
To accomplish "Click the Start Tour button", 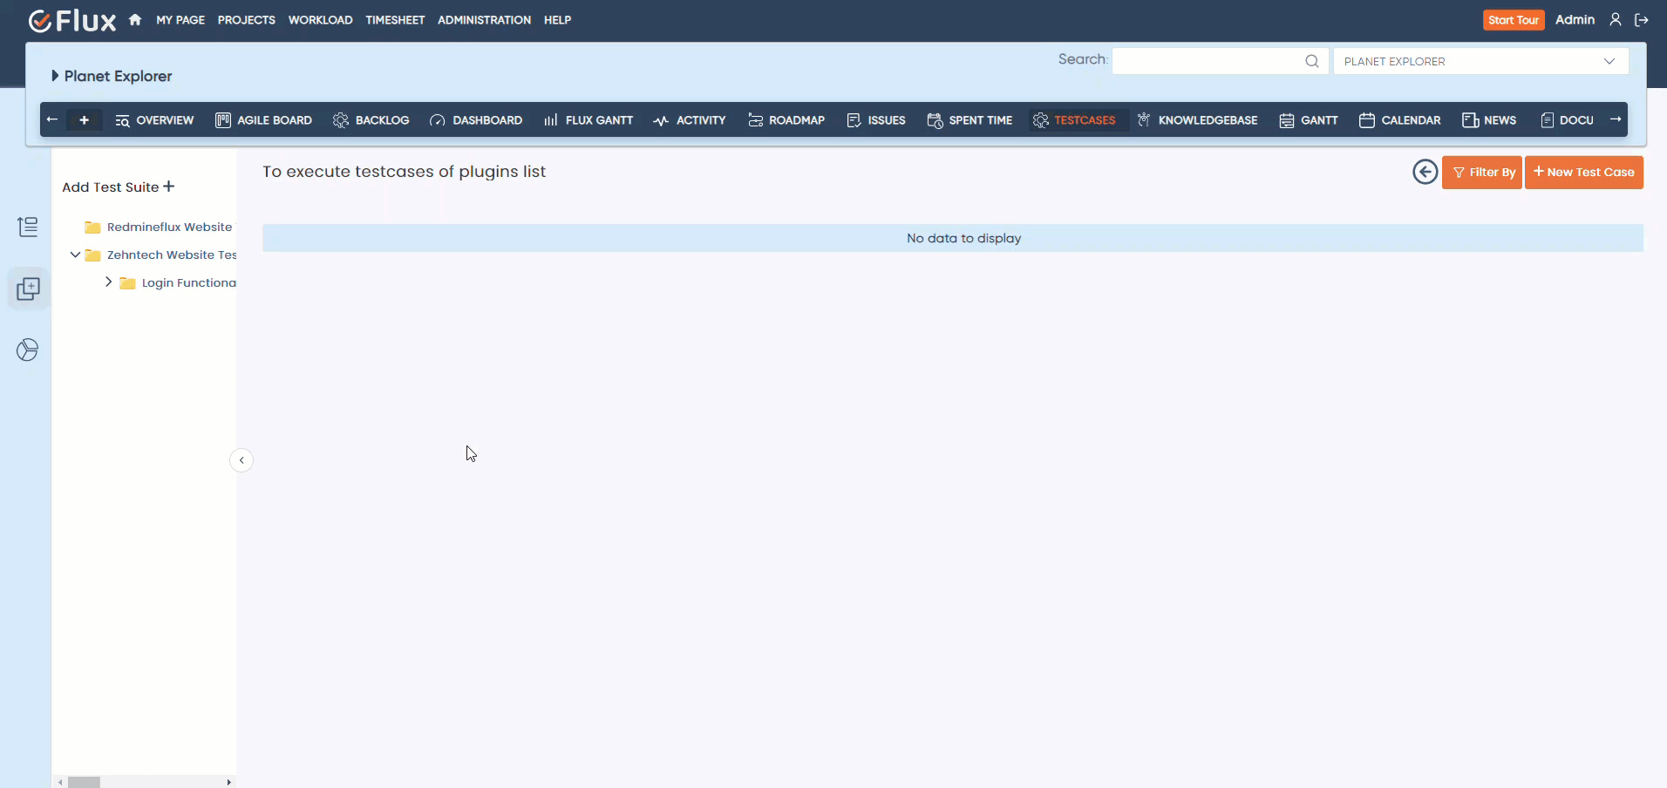I will point(1513,20).
